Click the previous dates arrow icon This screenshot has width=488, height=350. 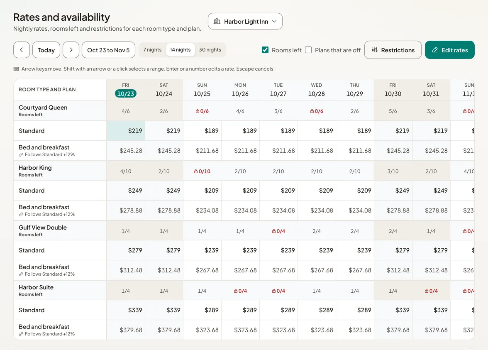click(22, 50)
